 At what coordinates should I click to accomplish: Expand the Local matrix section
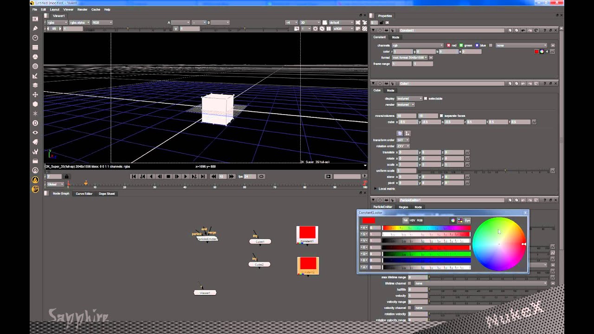[x=375, y=189]
